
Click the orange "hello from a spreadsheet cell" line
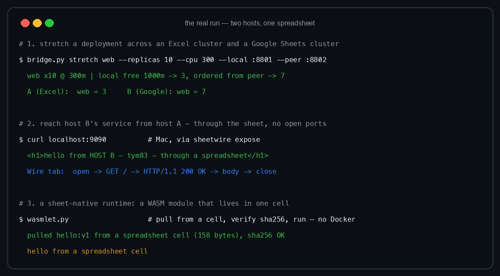pyautogui.click(x=87, y=251)
